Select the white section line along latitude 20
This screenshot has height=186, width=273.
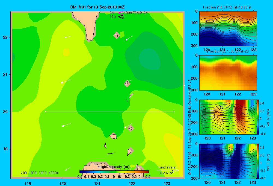[x=110, y=112]
